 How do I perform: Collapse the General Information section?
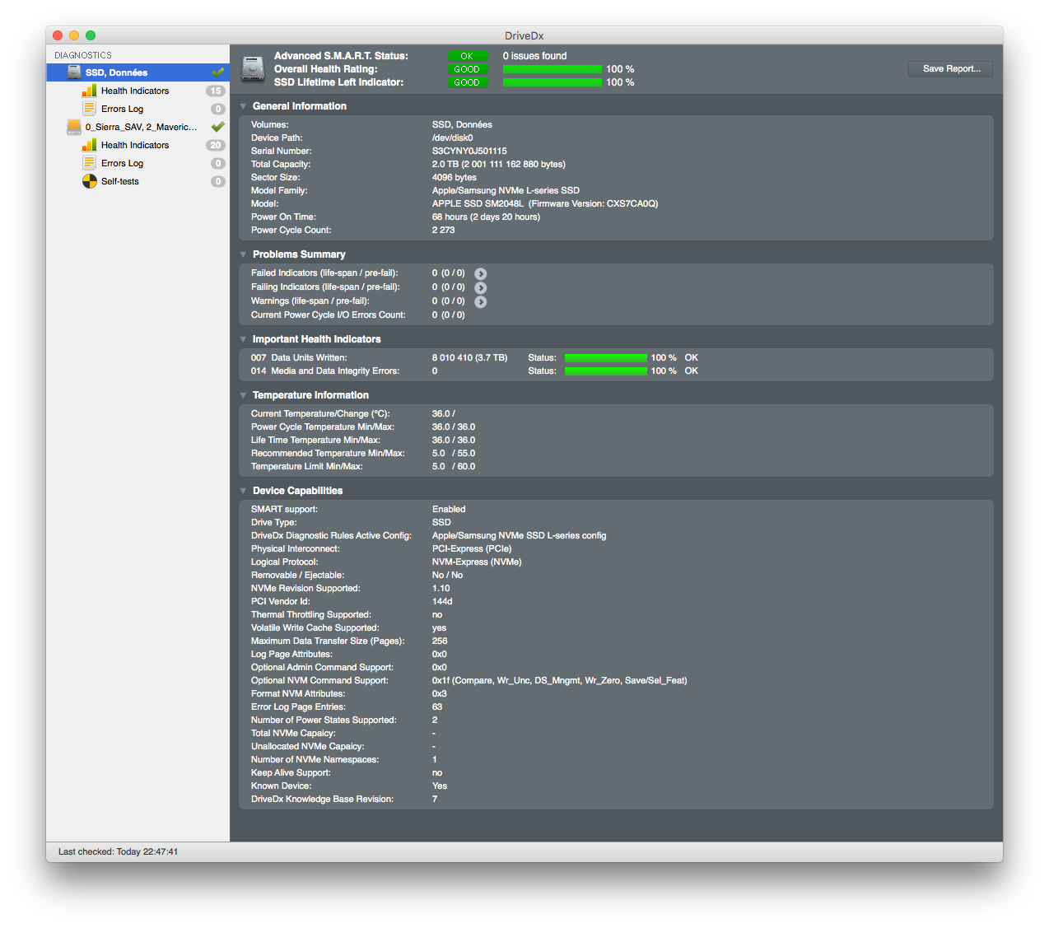[244, 106]
